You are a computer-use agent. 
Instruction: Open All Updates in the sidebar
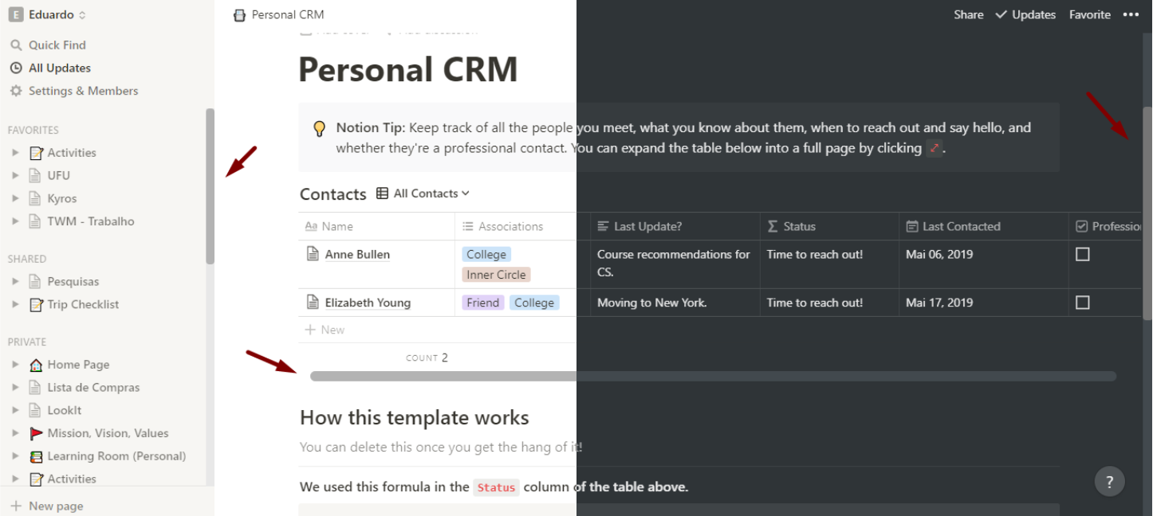tap(59, 68)
